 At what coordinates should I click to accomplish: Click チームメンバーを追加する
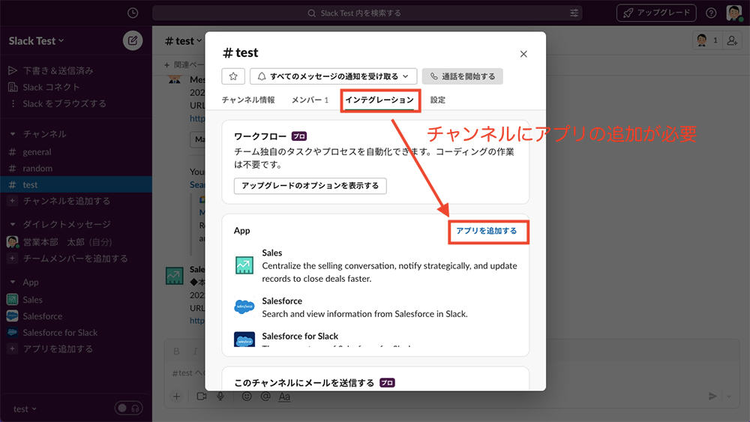(75, 259)
